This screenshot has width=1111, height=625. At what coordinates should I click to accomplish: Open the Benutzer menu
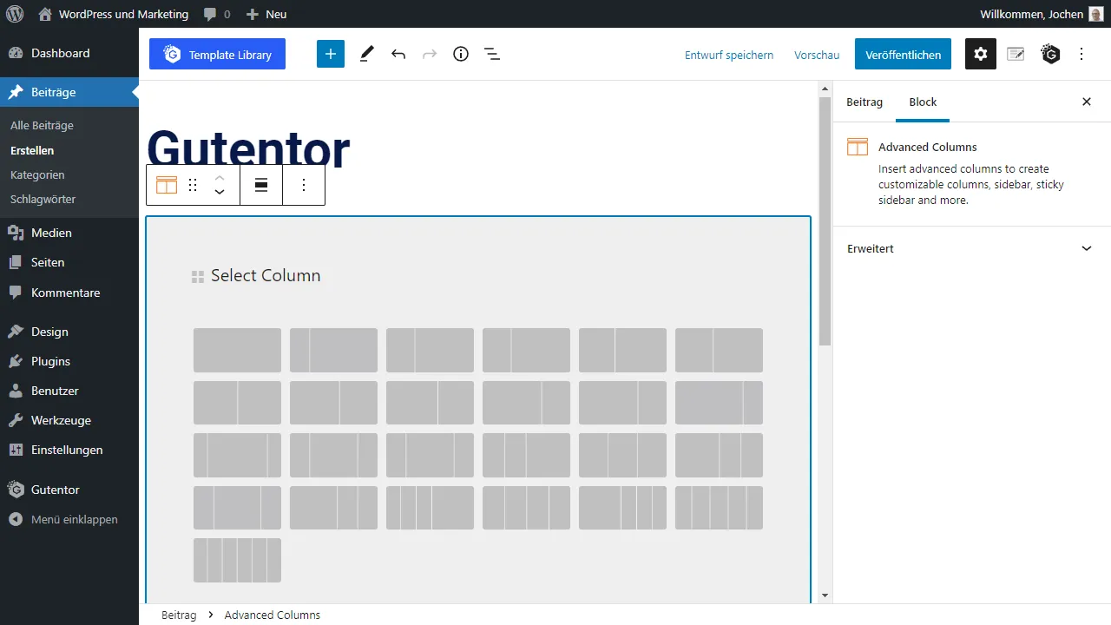[69, 391]
